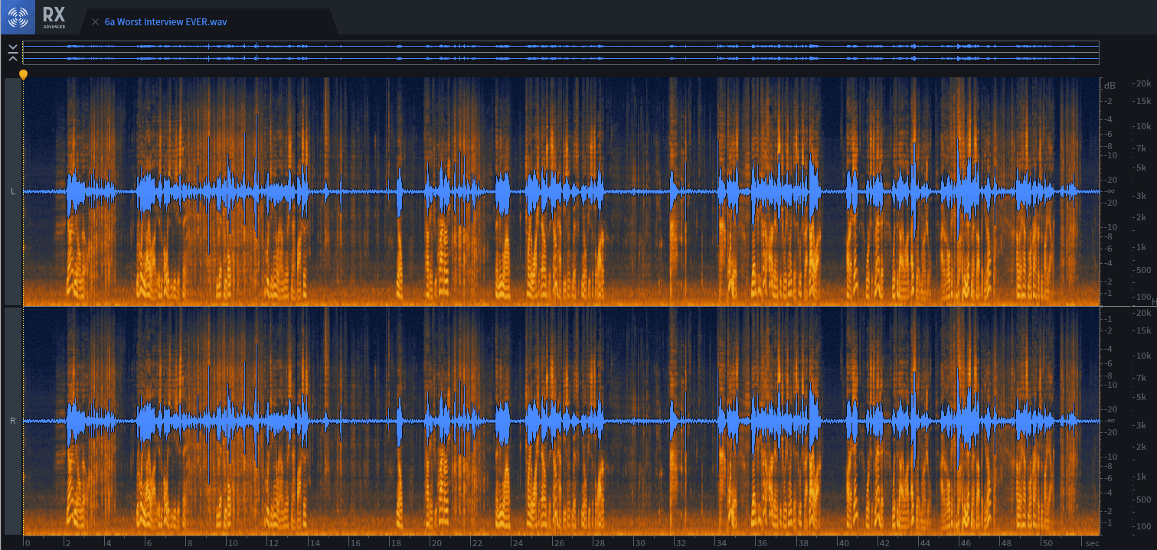
Task: Click the 10k label on left channel frequency scale
Action: click(1144, 126)
